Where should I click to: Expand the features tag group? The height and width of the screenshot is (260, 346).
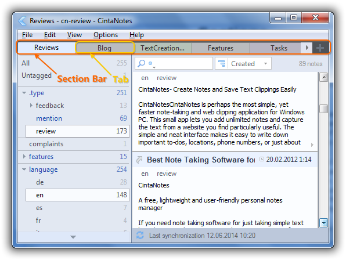tap(24, 157)
